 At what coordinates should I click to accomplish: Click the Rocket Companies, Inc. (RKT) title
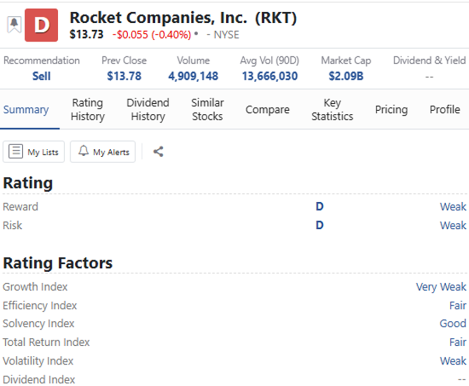click(x=183, y=17)
